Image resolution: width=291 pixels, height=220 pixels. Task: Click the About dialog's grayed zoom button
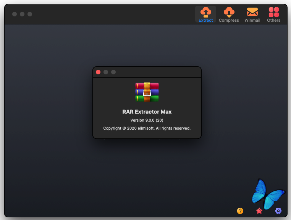pyautogui.click(x=113, y=72)
